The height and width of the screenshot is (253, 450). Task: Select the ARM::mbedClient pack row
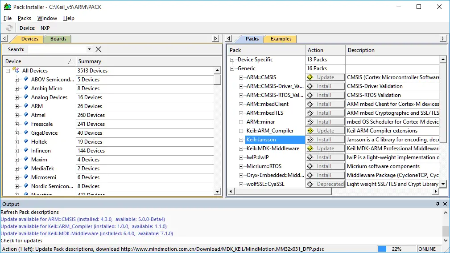tap(268, 104)
